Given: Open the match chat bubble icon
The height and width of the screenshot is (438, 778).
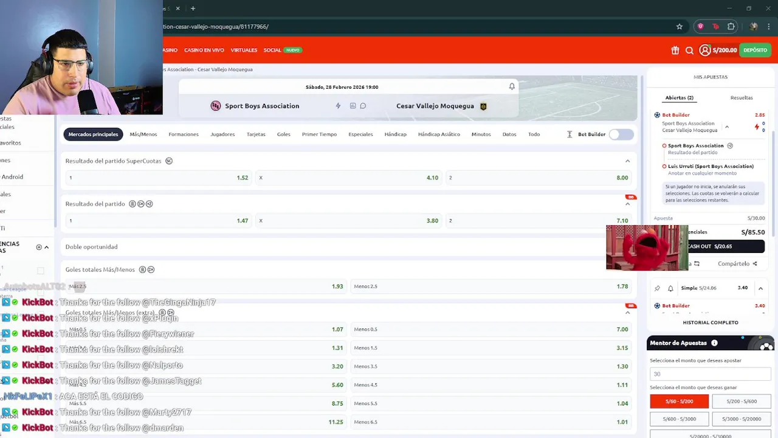Looking at the screenshot, I should (363, 106).
